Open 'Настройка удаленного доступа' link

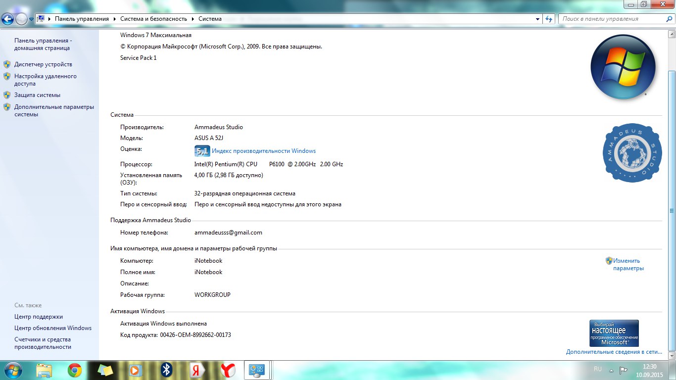(x=46, y=80)
